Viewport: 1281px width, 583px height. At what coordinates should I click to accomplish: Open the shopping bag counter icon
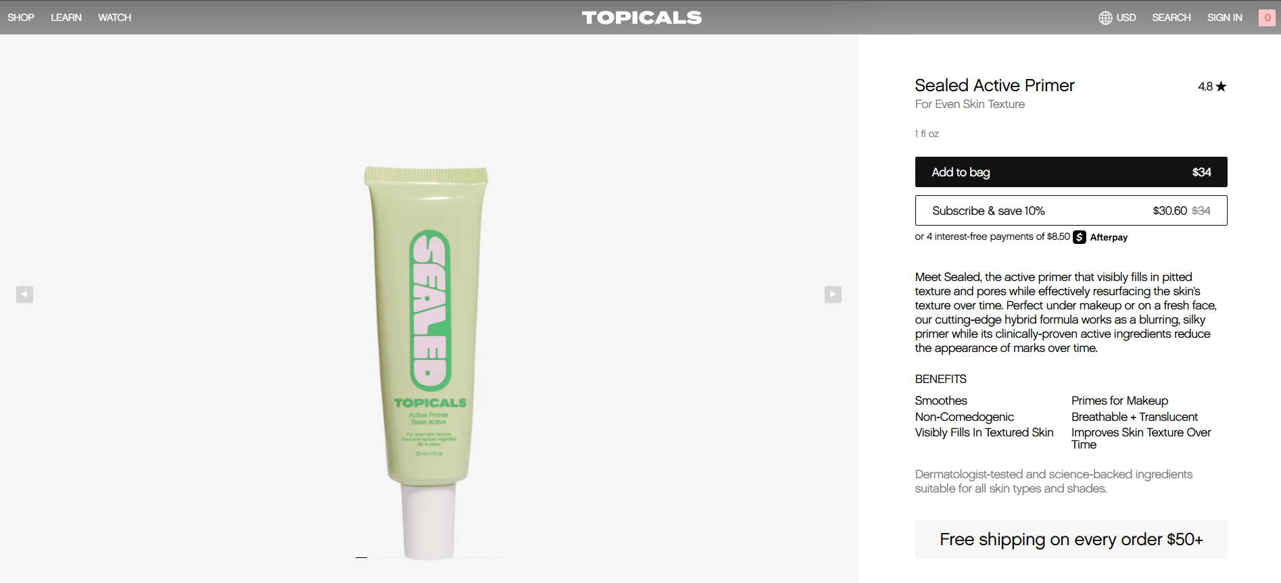(1267, 18)
